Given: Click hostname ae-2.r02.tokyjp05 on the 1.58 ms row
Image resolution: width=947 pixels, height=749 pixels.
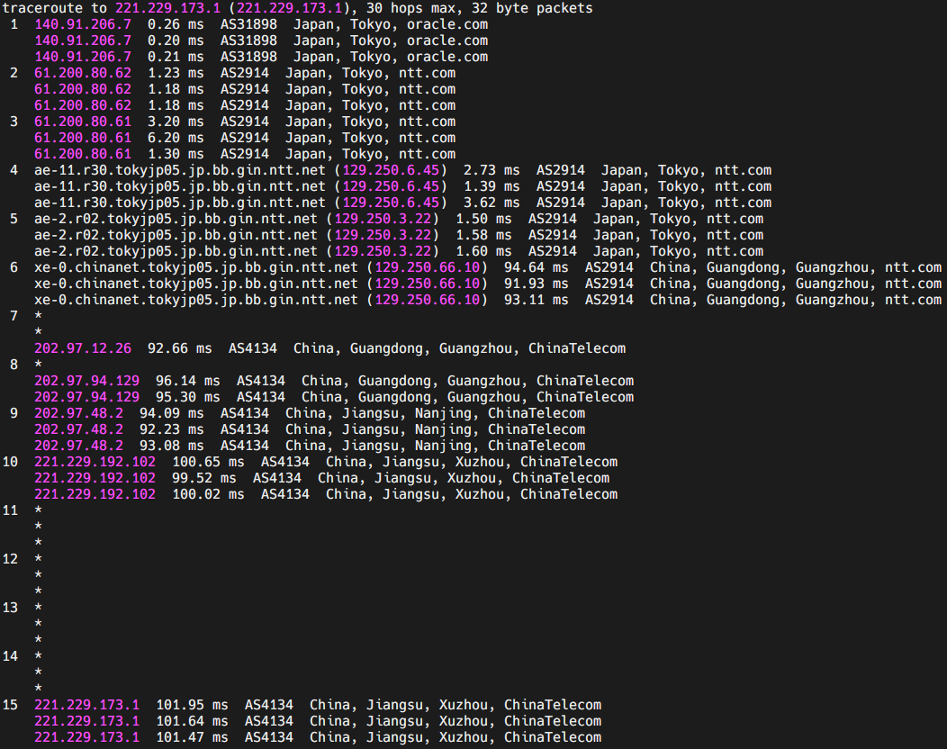Looking at the screenshot, I should point(176,235).
